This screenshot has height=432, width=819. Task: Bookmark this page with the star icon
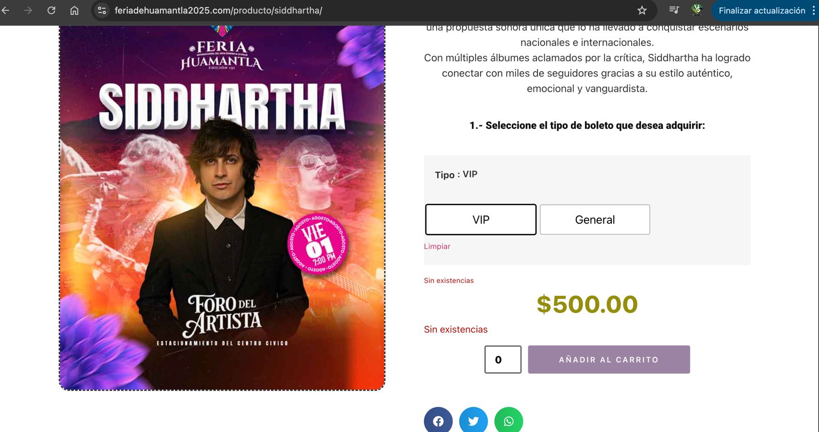coord(642,10)
